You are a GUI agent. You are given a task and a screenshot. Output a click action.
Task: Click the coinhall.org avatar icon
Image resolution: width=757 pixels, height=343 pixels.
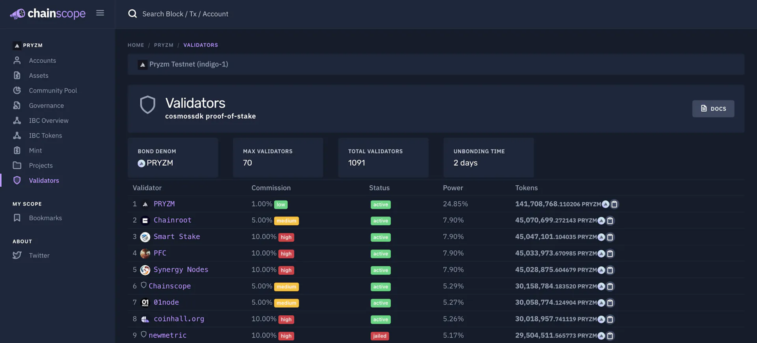tap(145, 319)
